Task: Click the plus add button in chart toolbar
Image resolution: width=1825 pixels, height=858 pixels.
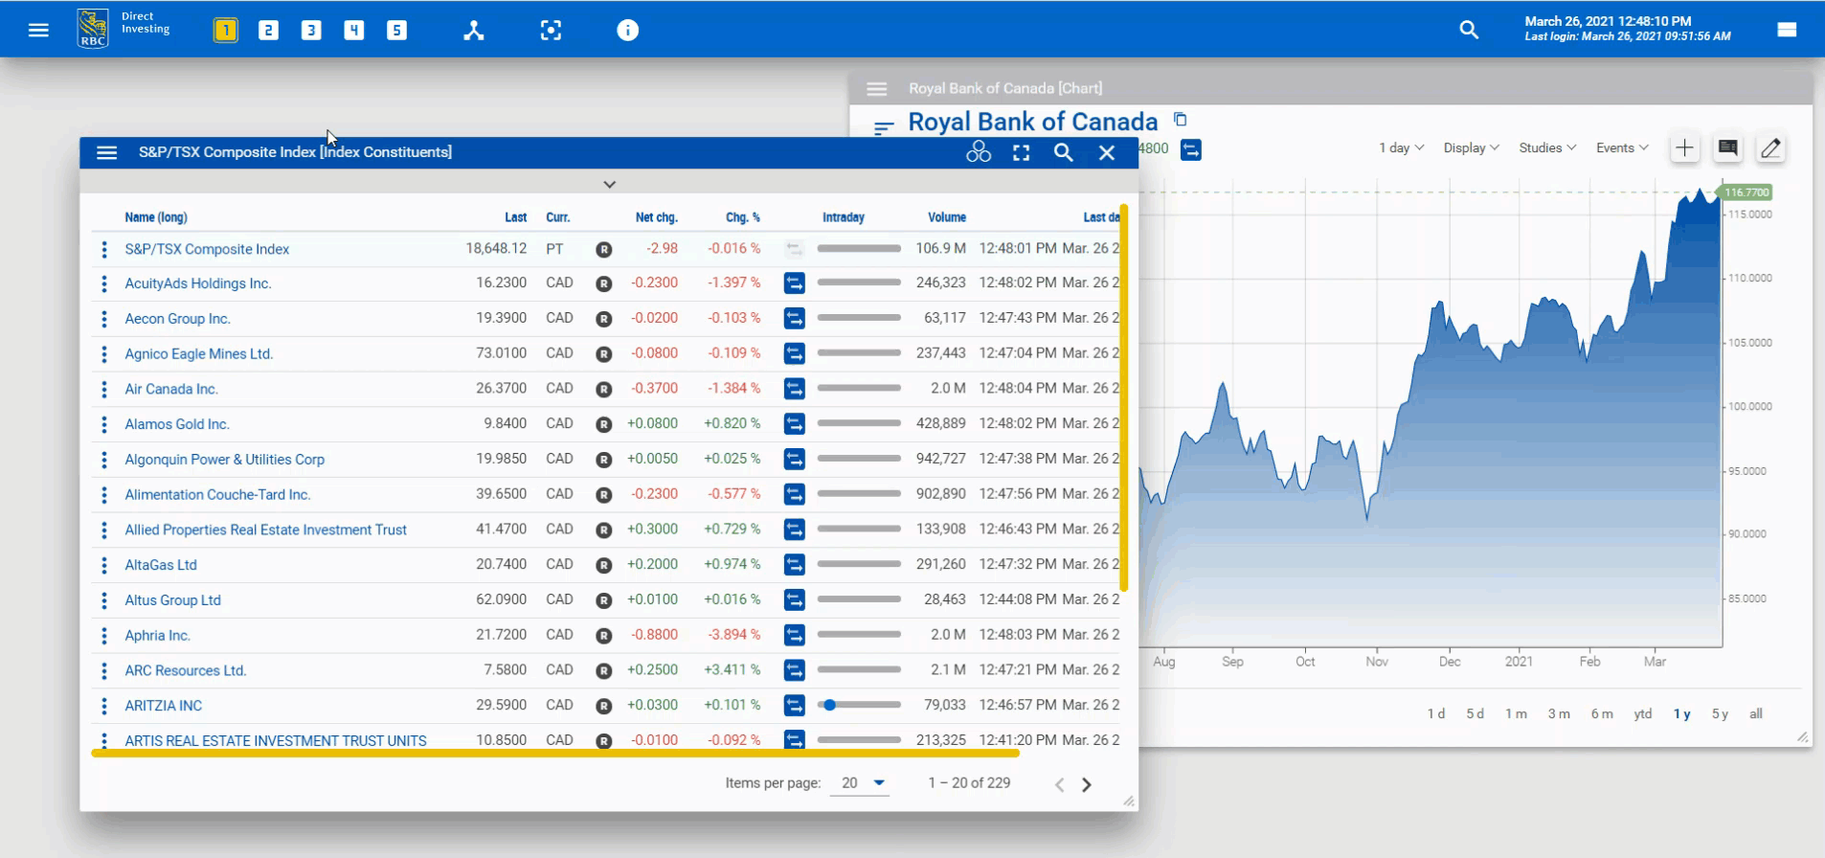Action: point(1684,148)
